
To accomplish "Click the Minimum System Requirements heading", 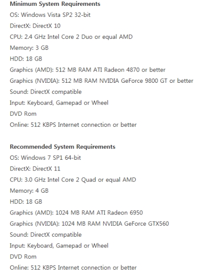I will coord(55,4).
